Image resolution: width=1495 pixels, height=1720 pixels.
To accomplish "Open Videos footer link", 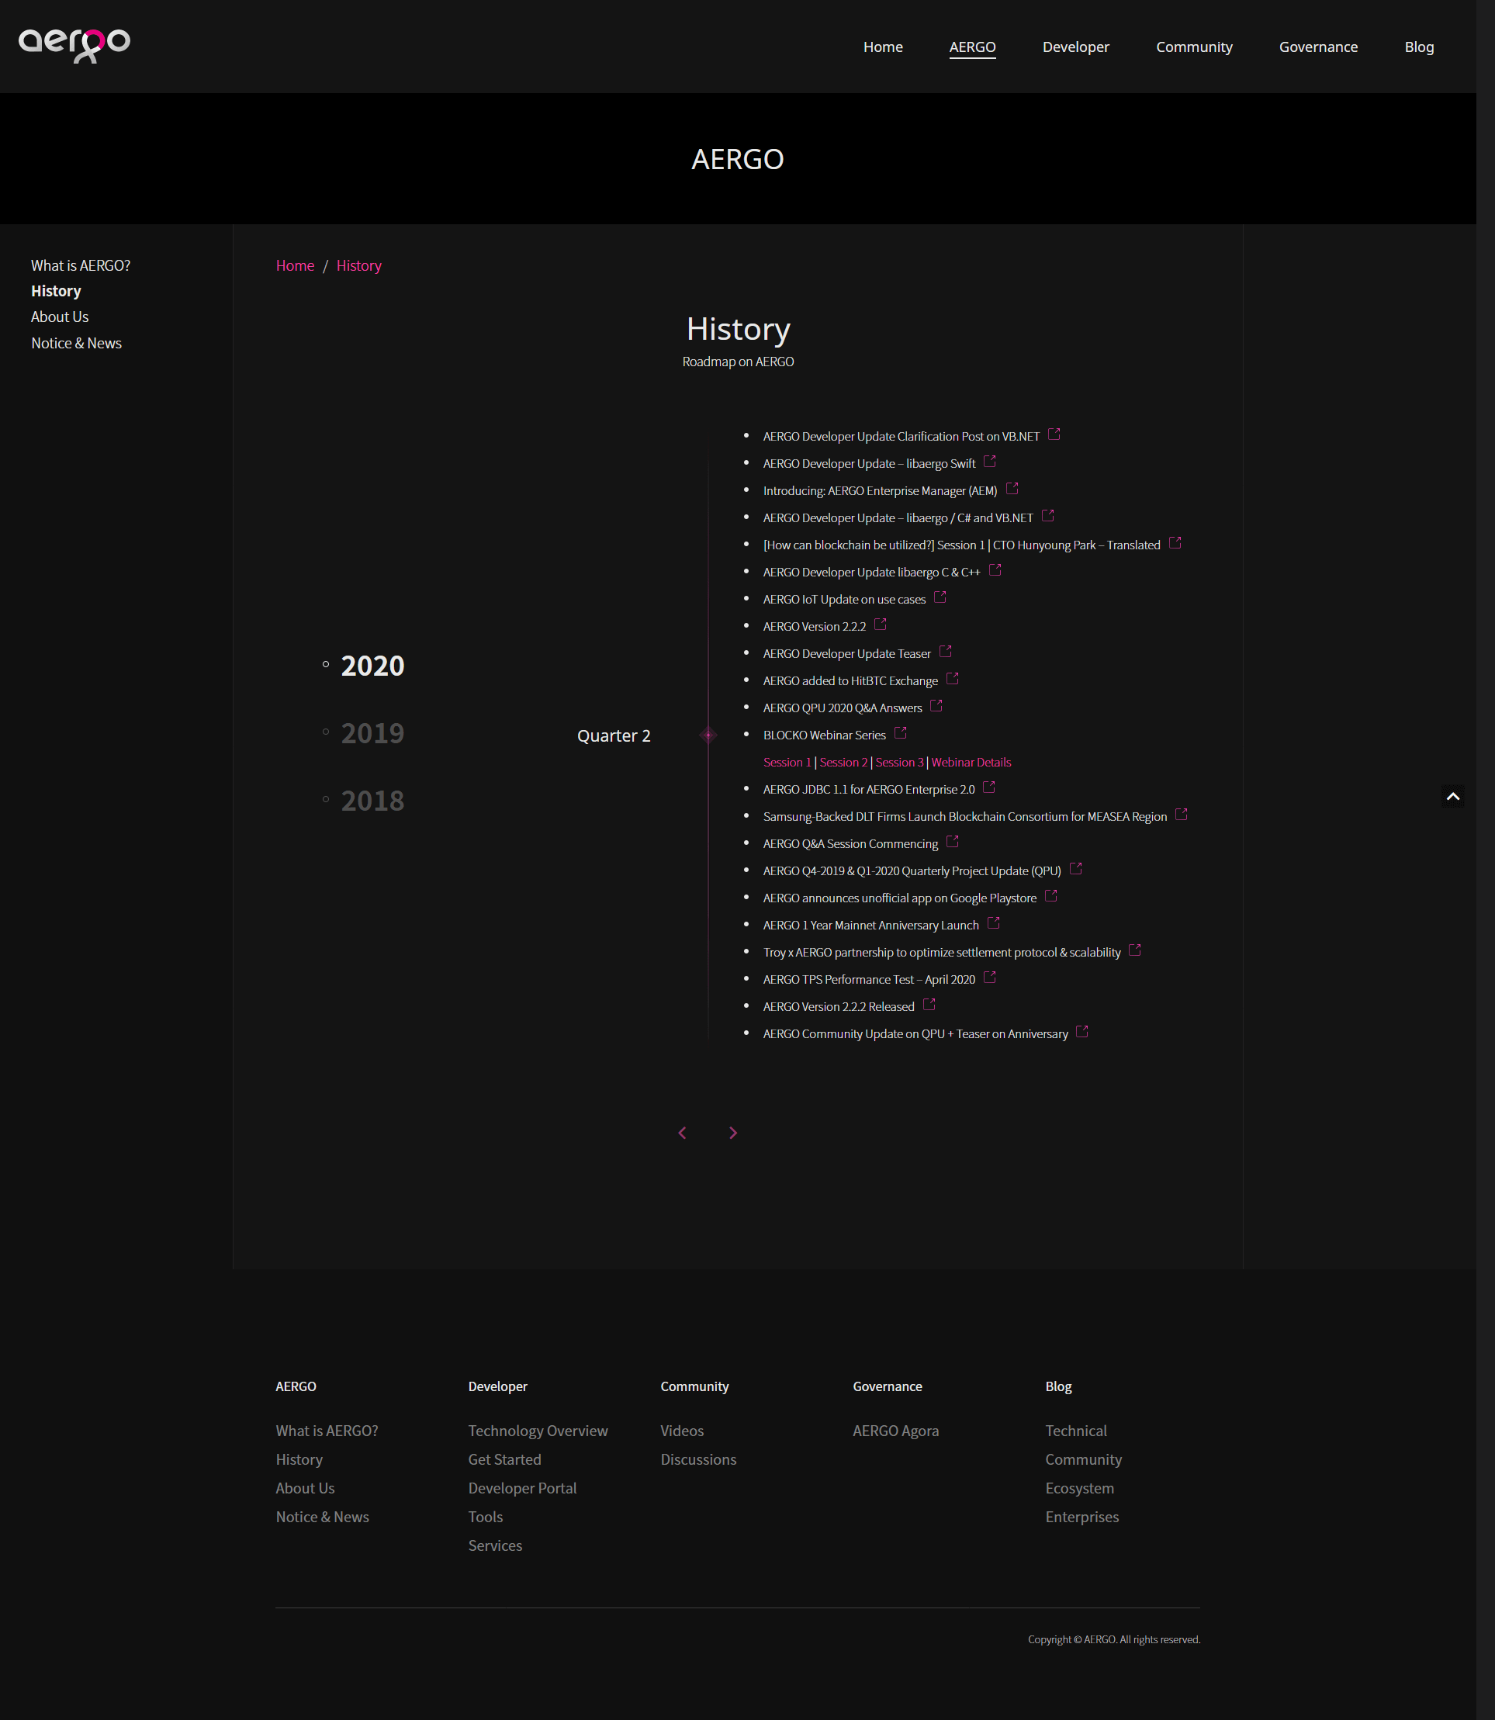I will click(x=683, y=1431).
